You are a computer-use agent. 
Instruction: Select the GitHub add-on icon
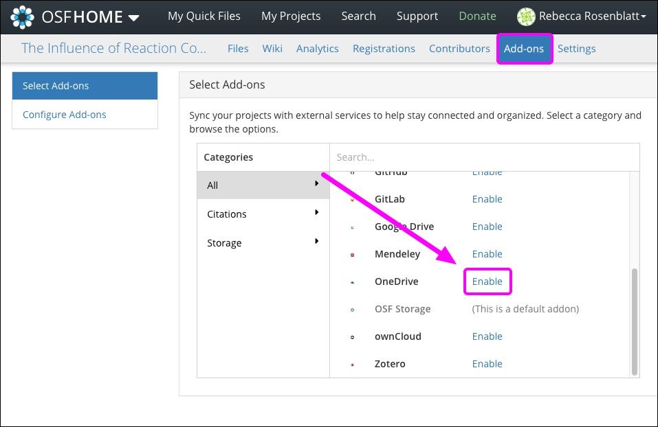pos(353,172)
